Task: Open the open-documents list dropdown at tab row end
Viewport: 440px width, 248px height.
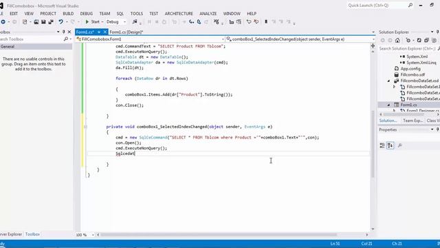Action: pos(373,32)
